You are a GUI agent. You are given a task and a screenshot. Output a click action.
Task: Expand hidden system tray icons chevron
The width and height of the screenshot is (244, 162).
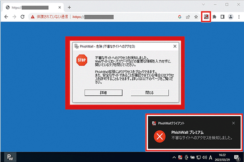click(174, 157)
